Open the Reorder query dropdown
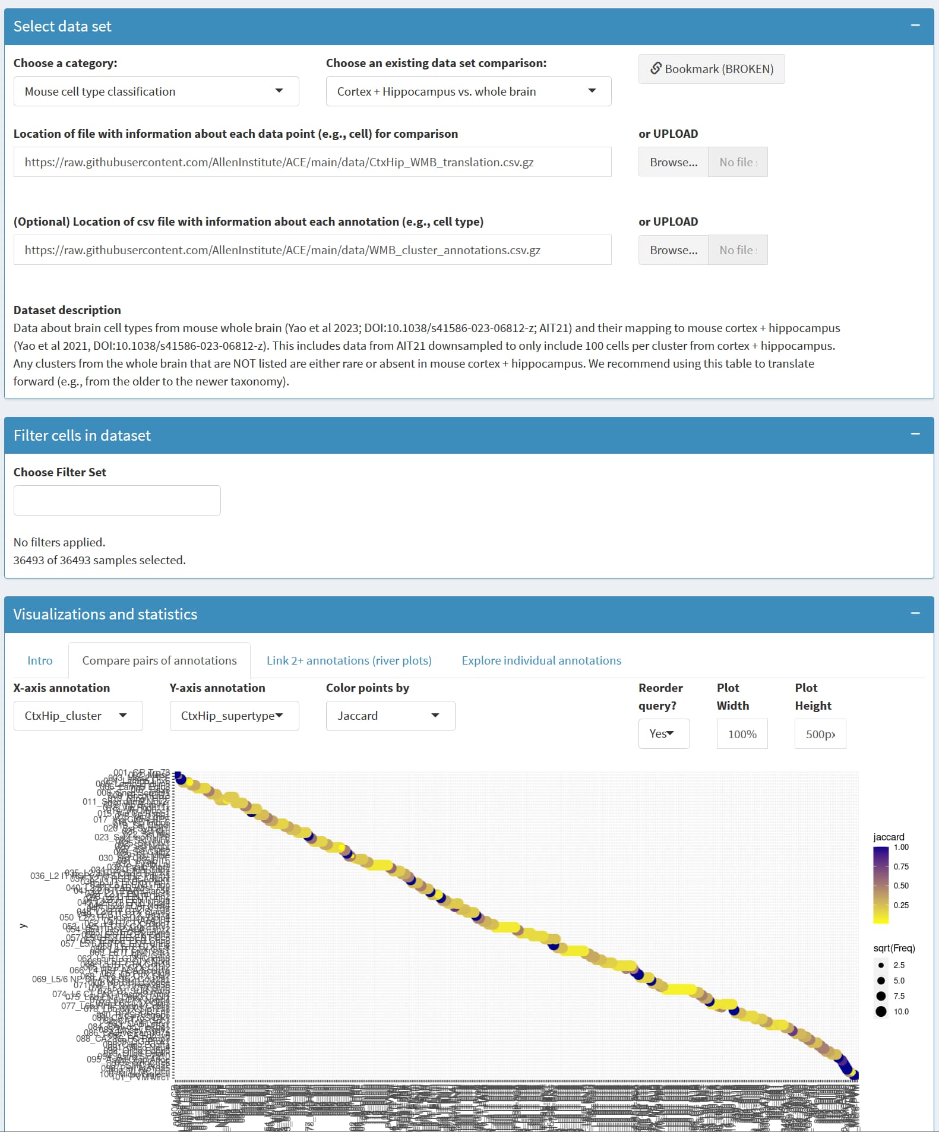This screenshot has width=939, height=1132. pos(664,733)
